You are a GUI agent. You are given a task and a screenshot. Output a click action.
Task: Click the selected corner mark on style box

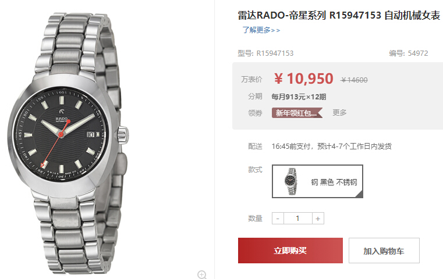point(359,194)
